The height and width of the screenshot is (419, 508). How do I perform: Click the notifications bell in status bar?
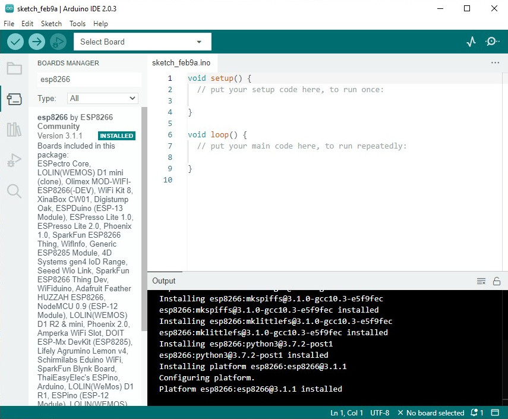476,412
